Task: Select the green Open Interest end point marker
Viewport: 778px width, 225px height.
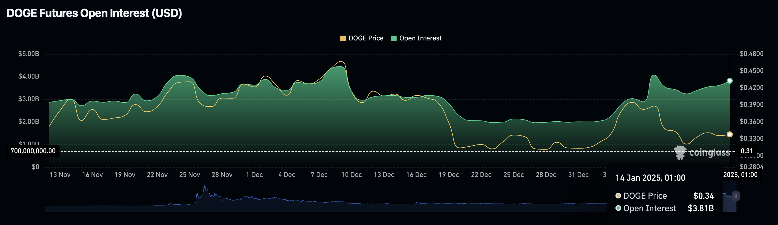Action: 730,81
